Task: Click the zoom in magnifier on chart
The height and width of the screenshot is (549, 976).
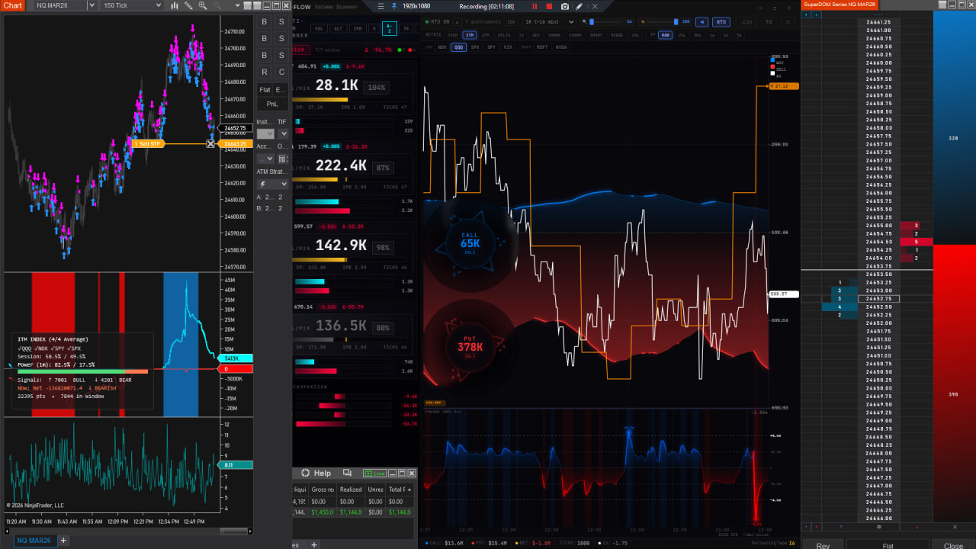Action: pos(202,5)
